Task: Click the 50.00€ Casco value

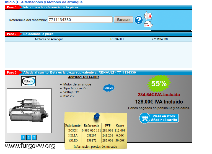Action: click(120, 140)
